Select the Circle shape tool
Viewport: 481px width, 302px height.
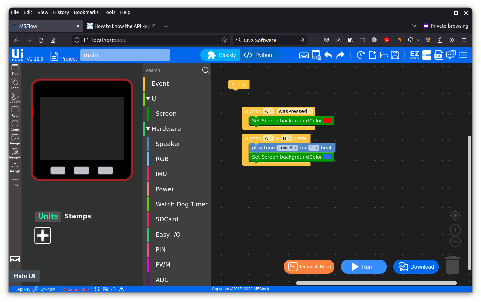(15, 126)
